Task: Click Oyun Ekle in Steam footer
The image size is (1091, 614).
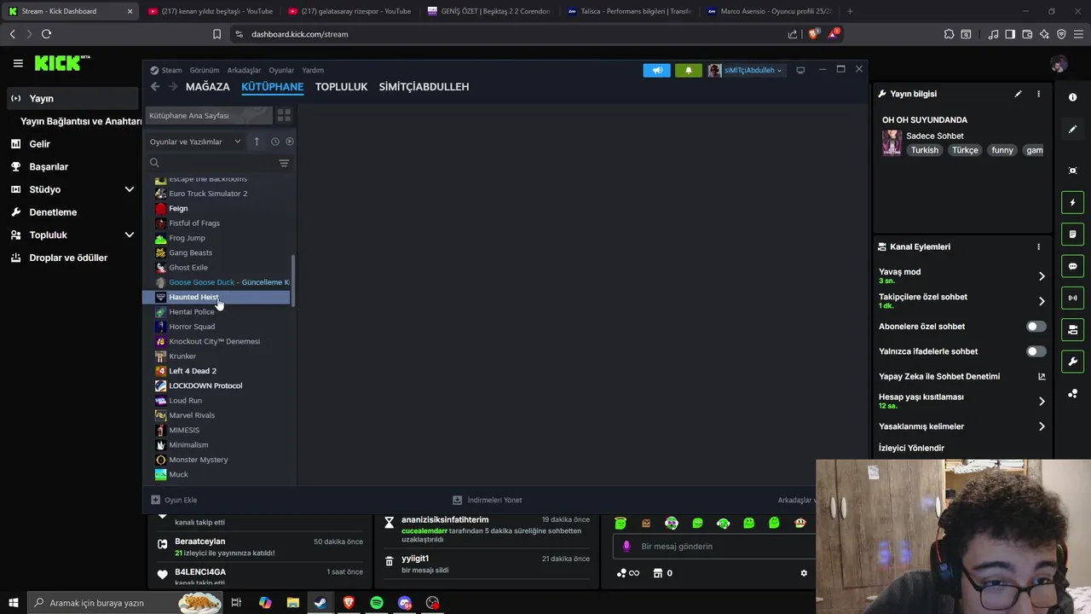Action: [174, 500]
